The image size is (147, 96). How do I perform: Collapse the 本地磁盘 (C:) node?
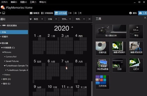[x=2, y=48]
